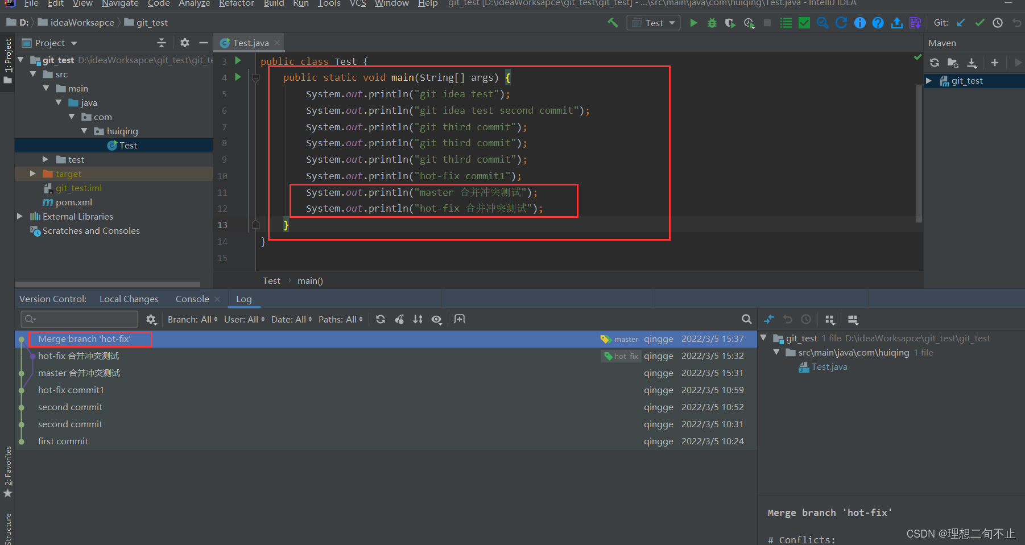
Task: Open the Test run configuration dropdown
Action: [654, 23]
